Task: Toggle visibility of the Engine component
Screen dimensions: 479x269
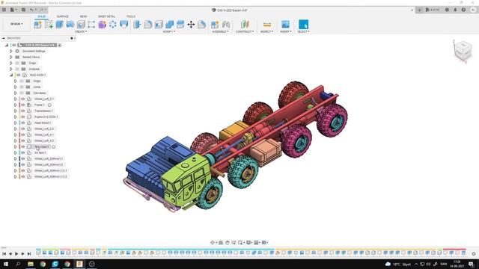Action: (23, 117)
